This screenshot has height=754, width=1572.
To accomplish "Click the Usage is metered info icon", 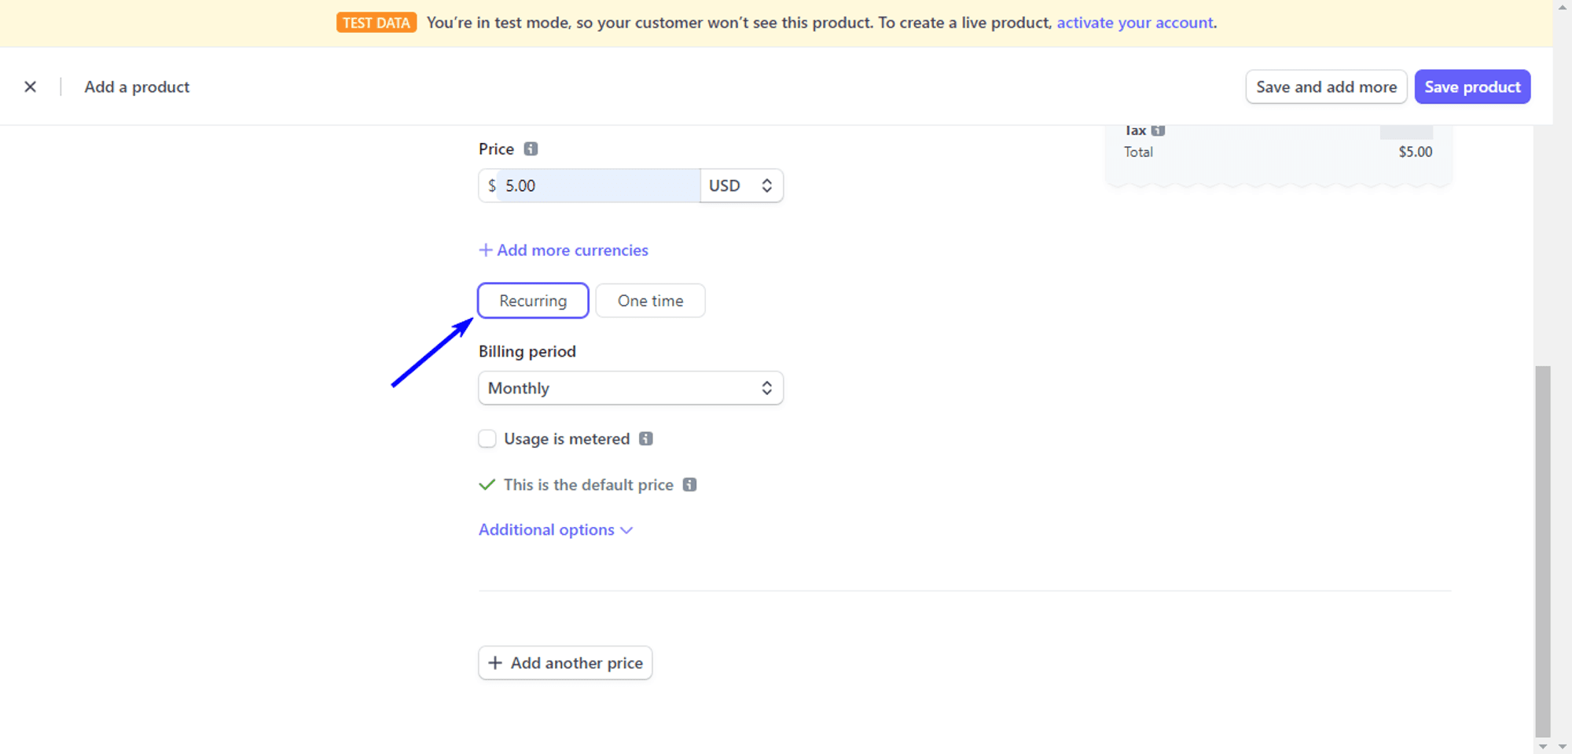I will click(645, 438).
